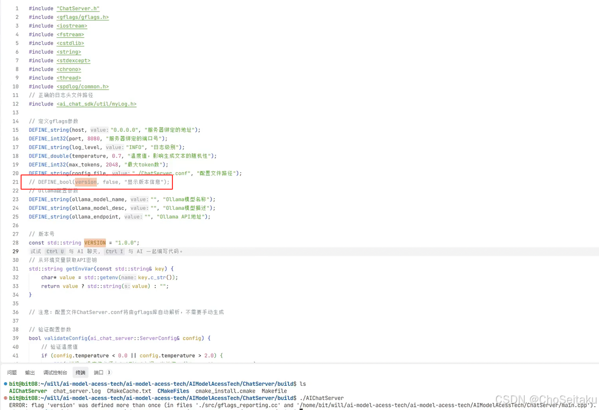The width and height of the screenshot is (599, 410).
Task: Follow the "ChatServer.h" include link
Action: 78,8
